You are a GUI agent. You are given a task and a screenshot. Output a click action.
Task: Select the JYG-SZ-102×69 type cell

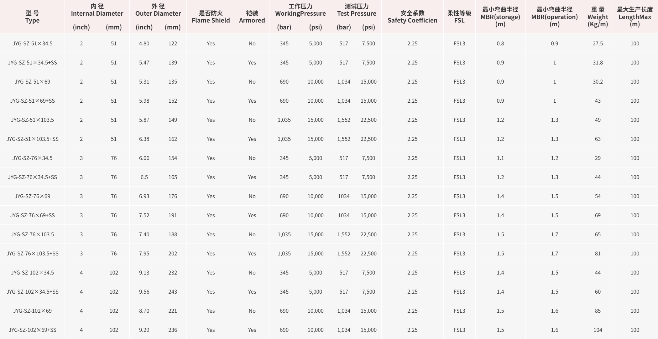[x=32, y=311]
